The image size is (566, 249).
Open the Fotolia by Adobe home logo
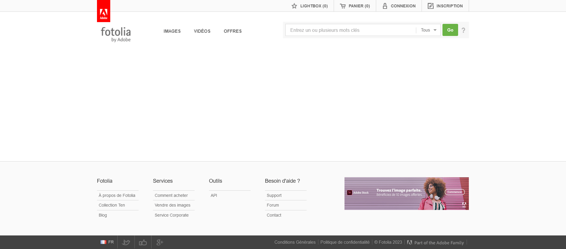click(116, 34)
